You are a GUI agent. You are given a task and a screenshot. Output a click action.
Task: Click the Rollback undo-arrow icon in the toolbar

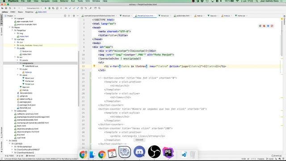tap(86, 8)
